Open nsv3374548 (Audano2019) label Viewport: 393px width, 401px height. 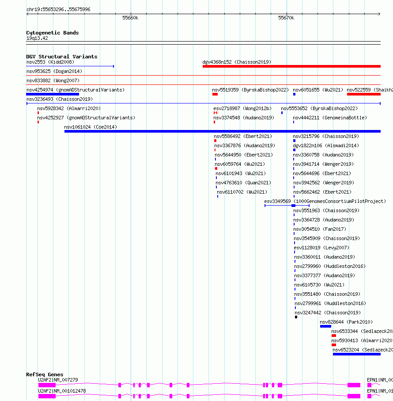click(x=244, y=118)
